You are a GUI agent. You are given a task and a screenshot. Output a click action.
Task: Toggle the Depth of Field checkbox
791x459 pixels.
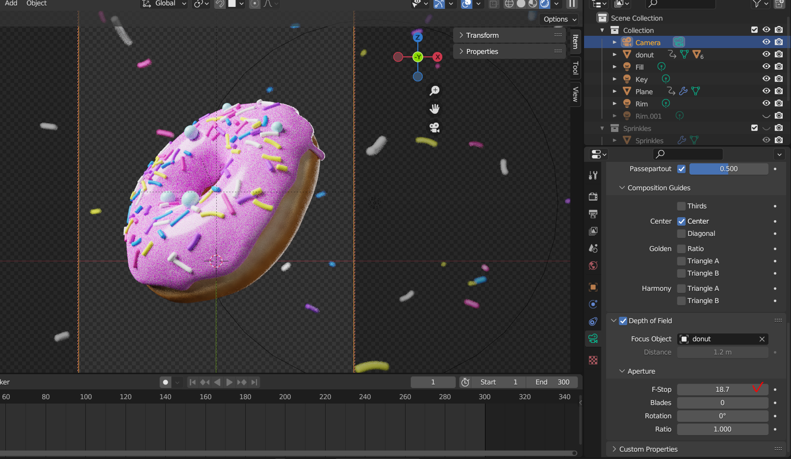pos(623,321)
